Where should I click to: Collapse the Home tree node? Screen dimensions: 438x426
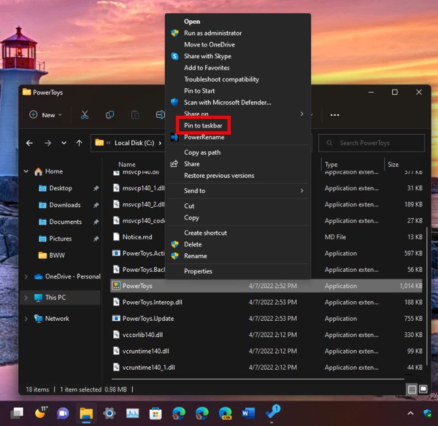(26, 171)
